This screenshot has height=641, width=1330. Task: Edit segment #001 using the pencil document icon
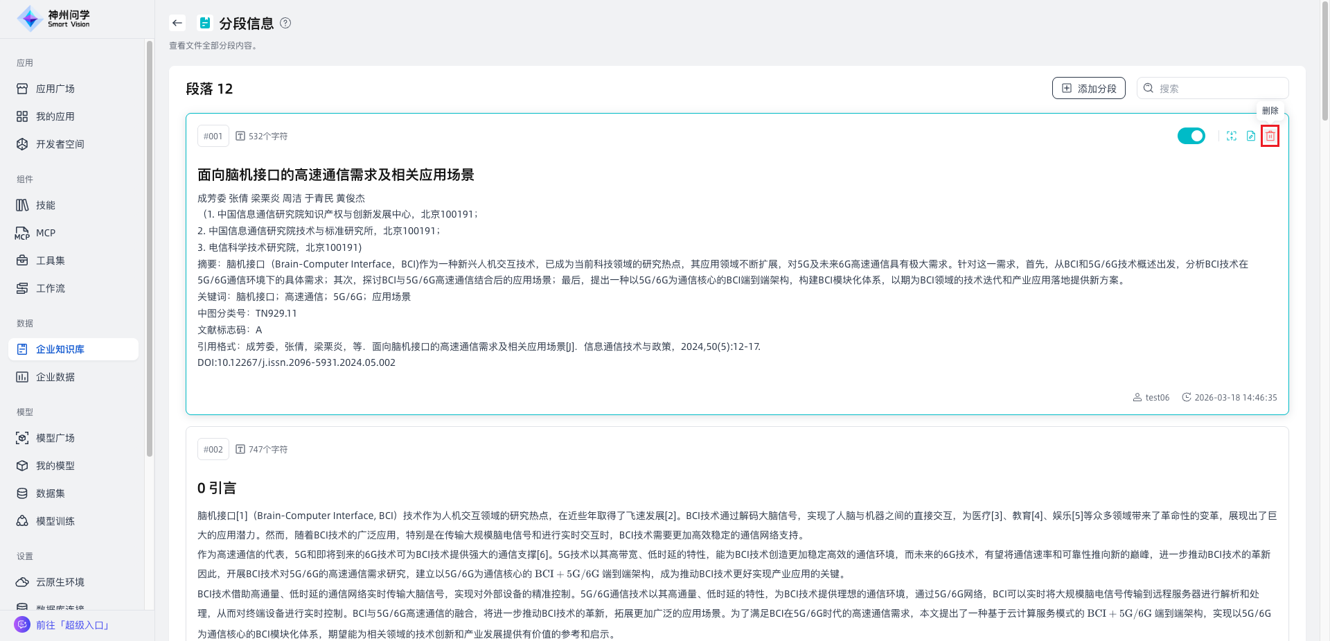1251,136
